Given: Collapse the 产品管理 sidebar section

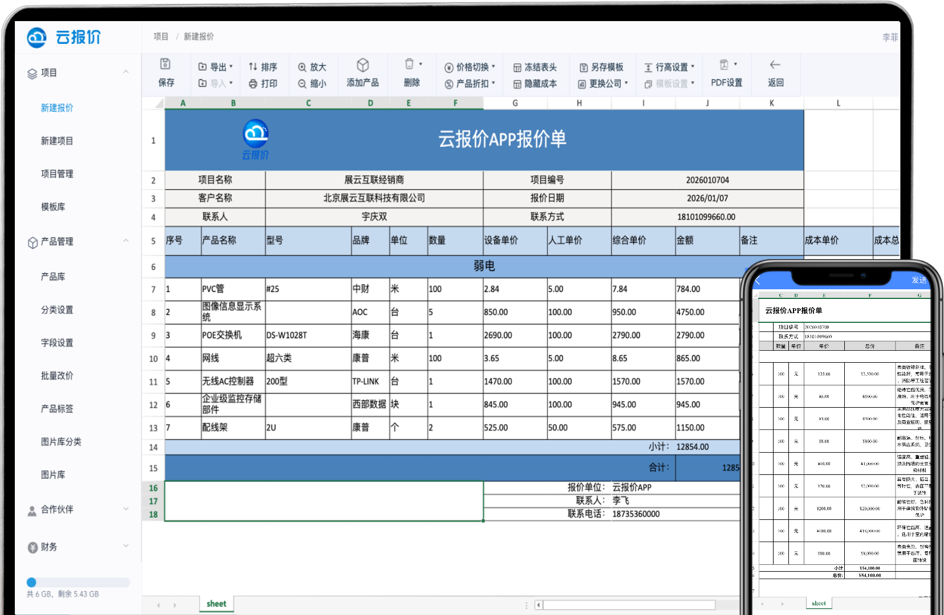Looking at the screenshot, I should pyautogui.click(x=126, y=241).
